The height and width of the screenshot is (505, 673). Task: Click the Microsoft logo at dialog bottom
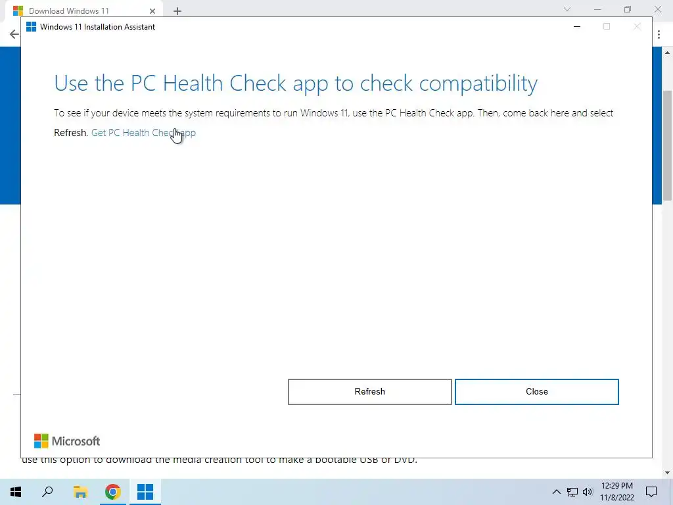pos(67,441)
